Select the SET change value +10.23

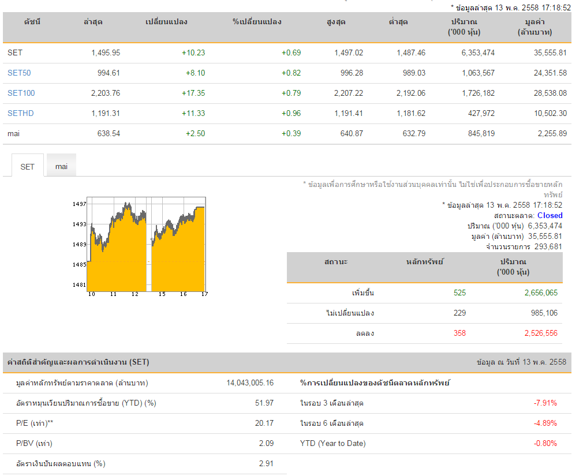click(193, 53)
